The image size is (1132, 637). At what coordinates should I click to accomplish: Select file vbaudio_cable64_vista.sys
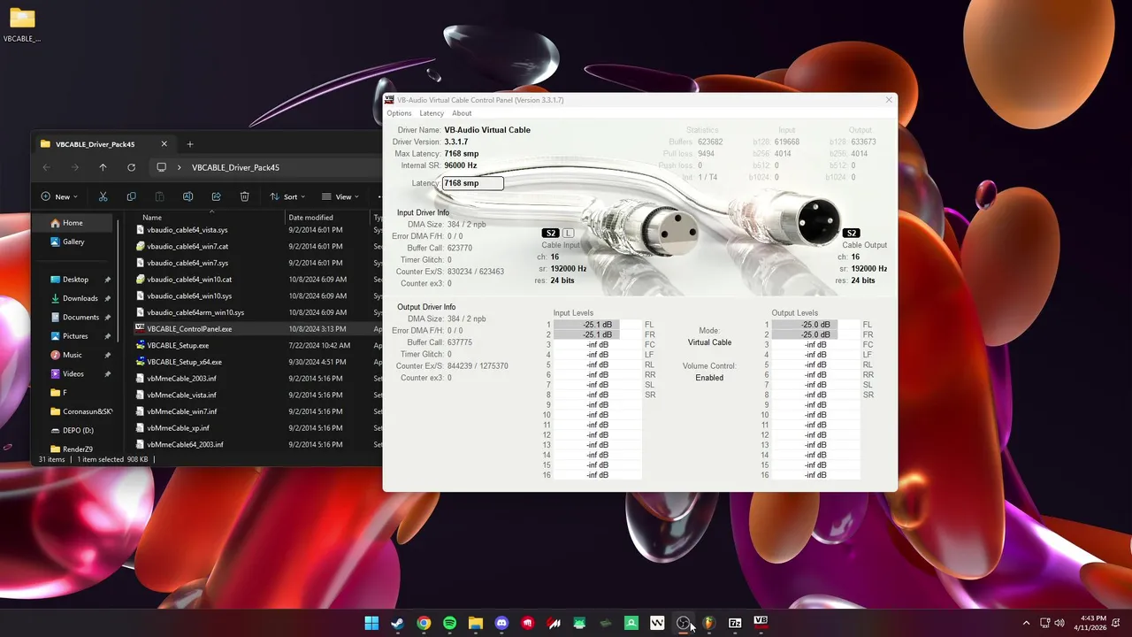click(187, 230)
